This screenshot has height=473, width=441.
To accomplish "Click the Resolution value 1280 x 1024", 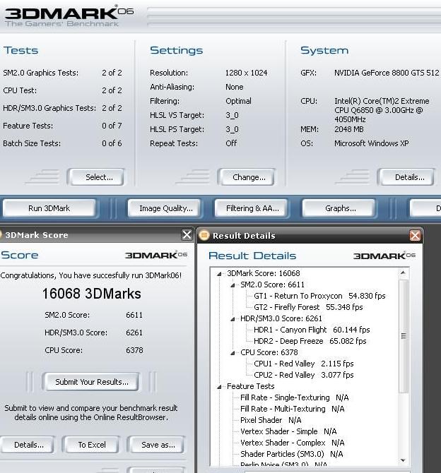I will tap(246, 73).
